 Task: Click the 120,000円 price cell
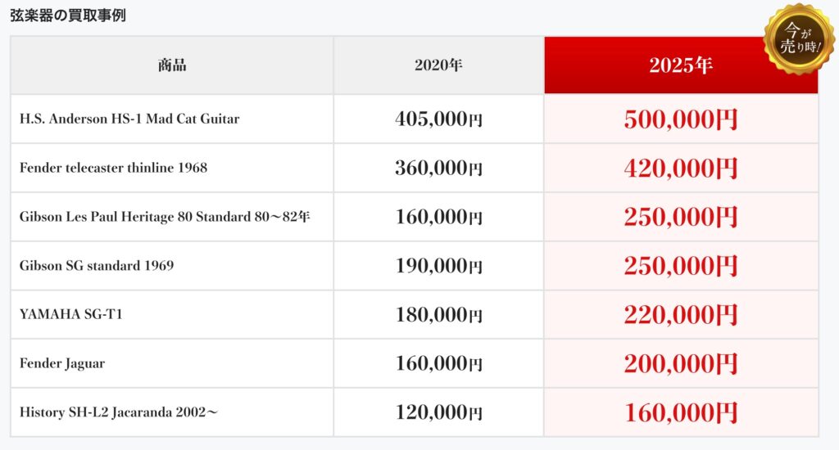(439, 412)
